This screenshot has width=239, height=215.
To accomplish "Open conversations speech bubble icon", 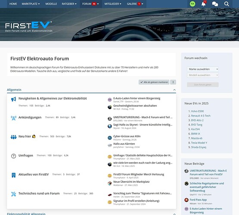I will pos(215,4).
